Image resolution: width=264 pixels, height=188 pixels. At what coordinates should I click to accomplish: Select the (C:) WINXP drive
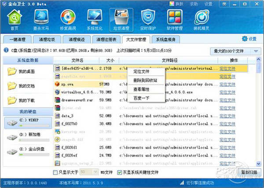28,123
